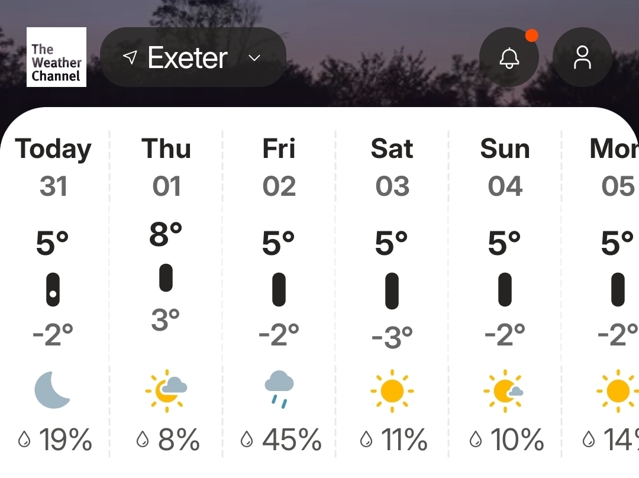Viewport: 639px width, 478px height.
Task: Tap Sunday's mostly sunny icon
Action: coord(504,390)
